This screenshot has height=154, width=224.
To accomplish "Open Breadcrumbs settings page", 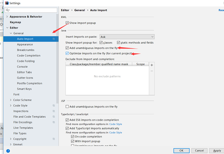I will 26,50.
